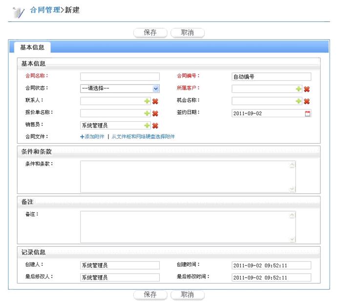Click the 添加附件 link
The width and height of the screenshot is (338, 303).
pyautogui.click(x=92, y=136)
